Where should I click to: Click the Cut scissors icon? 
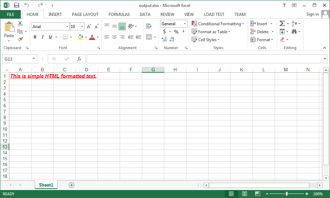pos(20,24)
